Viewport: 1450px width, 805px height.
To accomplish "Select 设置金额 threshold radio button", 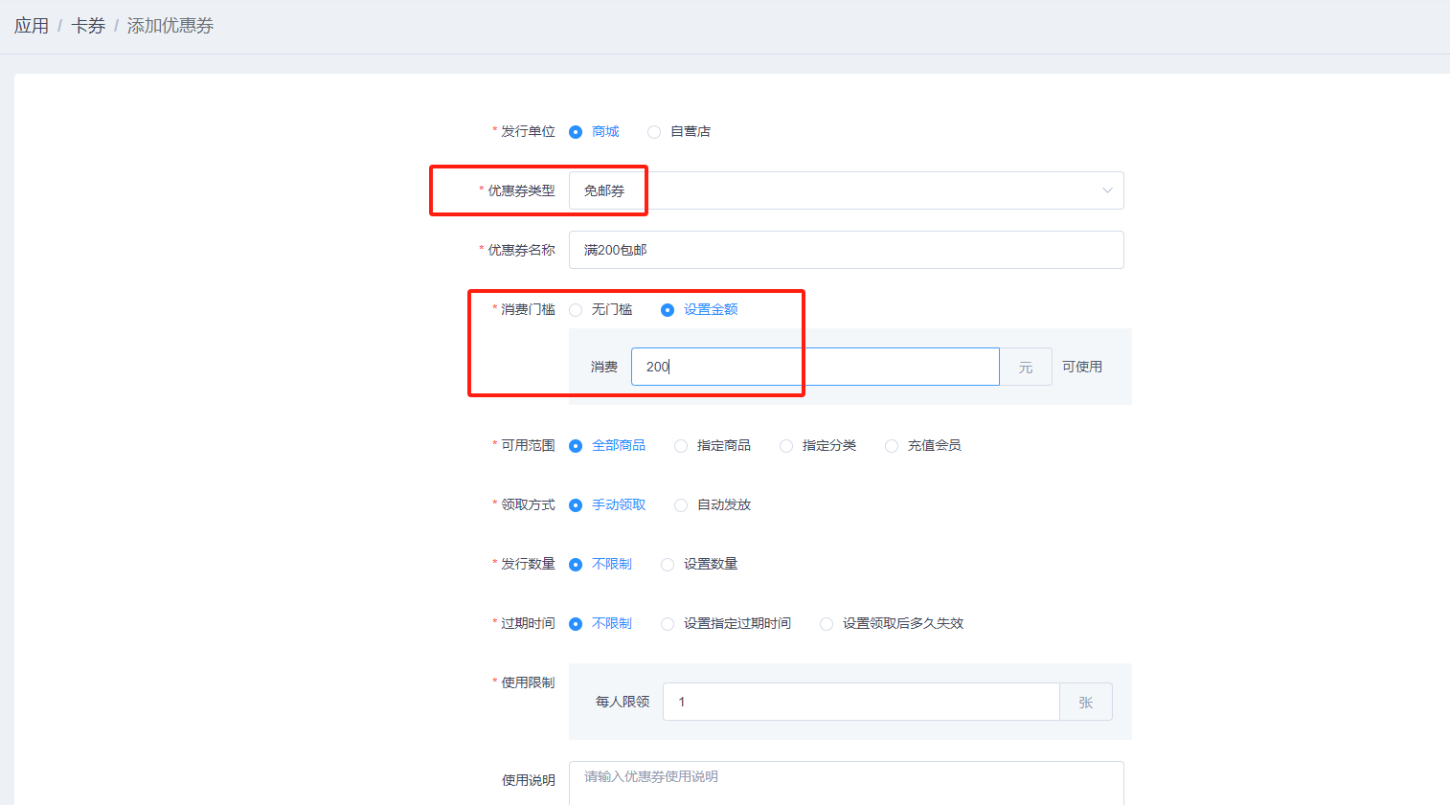I will click(668, 310).
